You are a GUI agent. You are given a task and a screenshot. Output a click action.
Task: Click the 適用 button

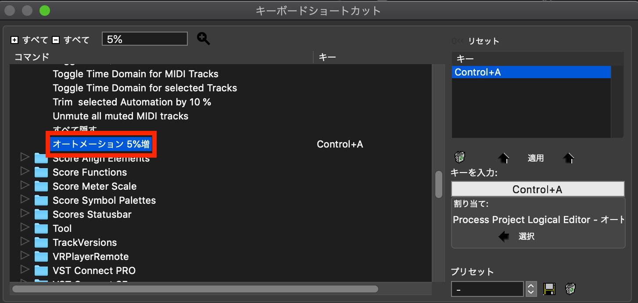tap(536, 158)
